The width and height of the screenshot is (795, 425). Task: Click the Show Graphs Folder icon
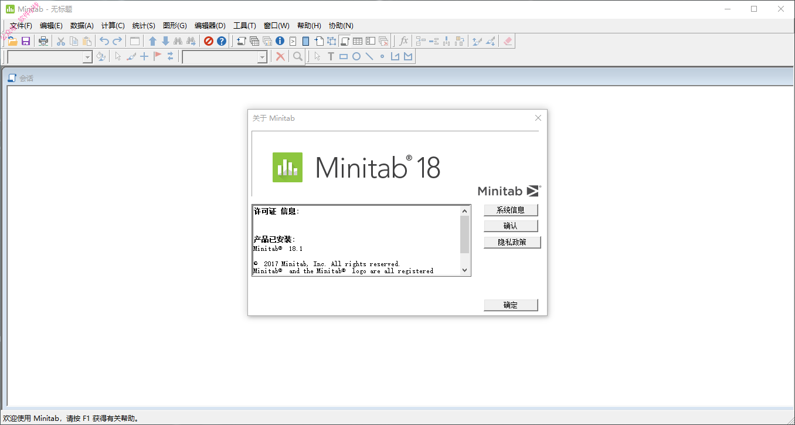coord(267,41)
